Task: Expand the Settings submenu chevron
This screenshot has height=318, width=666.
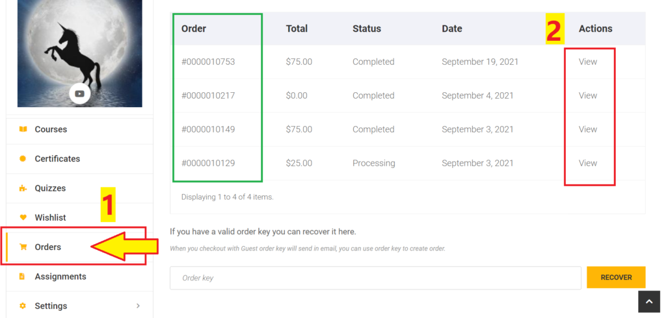Action: pyautogui.click(x=138, y=306)
